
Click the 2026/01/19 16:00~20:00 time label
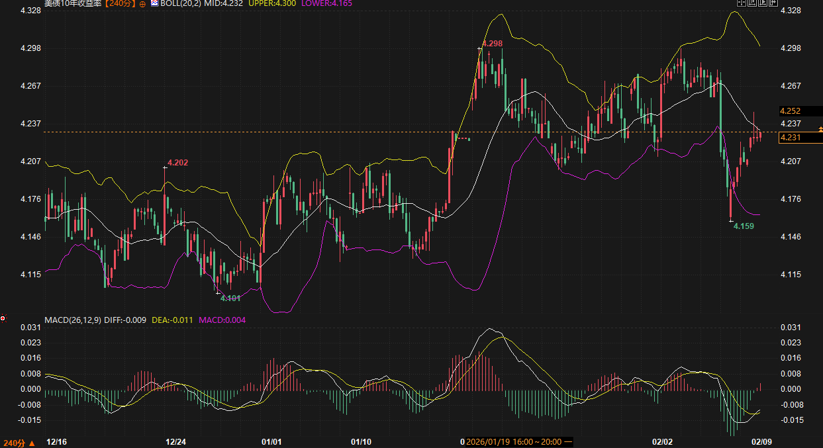click(514, 442)
